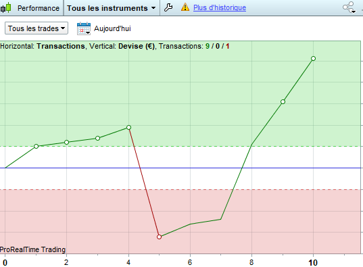The image size is (363, 267).
Task: Click the Performance panel title
Action: pyautogui.click(x=39, y=8)
